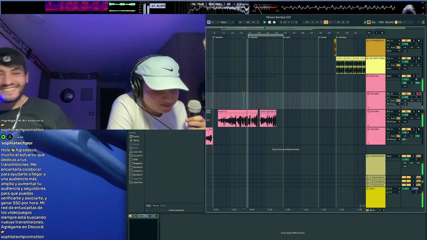This screenshot has height=240, width=427.
Task: Click the Waves tag in the browser
Action: click(156, 206)
